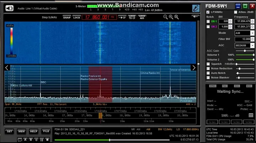Viewport: 256px width, 143px height.
Task: Seek in the playback progress bar
Action: (x=112, y=140)
